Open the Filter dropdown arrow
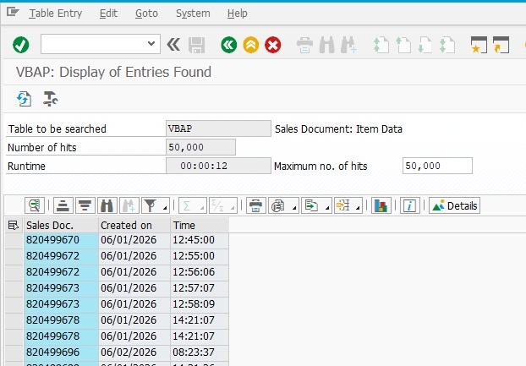 (165, 208)
